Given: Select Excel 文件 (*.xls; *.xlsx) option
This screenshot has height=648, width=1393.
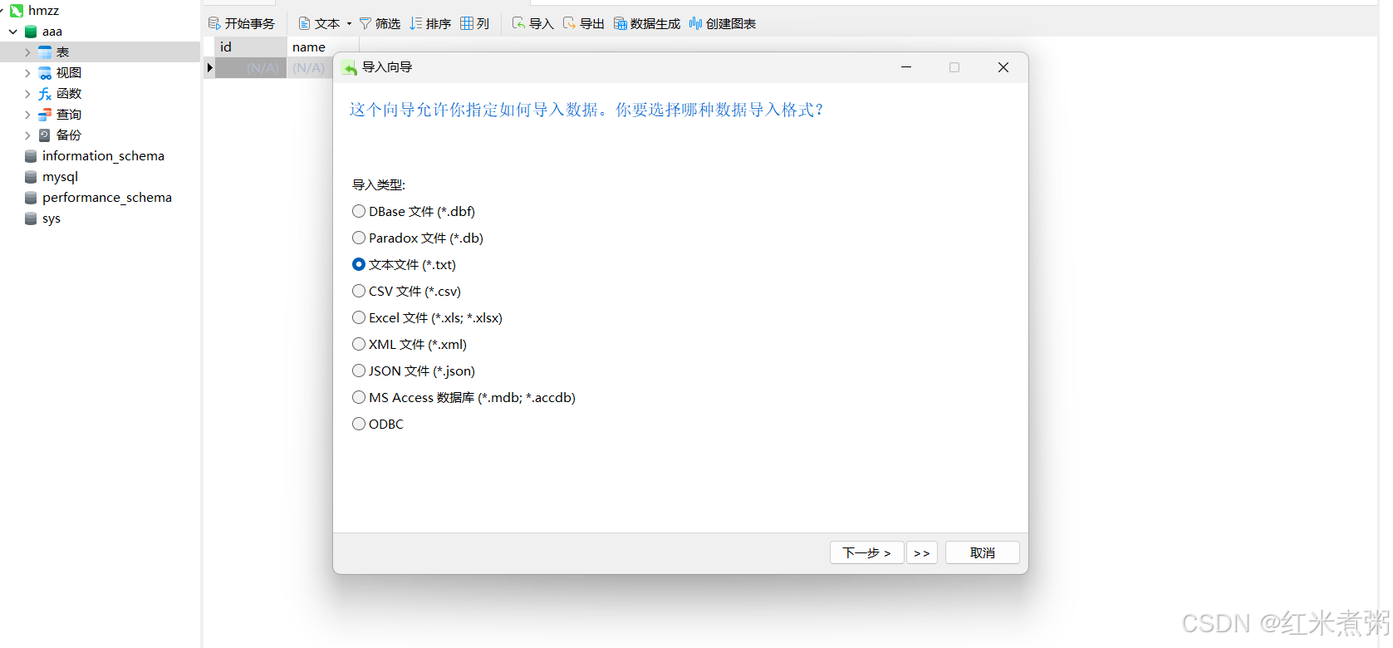Looking at the screenshot, I should tap(359, 317).
